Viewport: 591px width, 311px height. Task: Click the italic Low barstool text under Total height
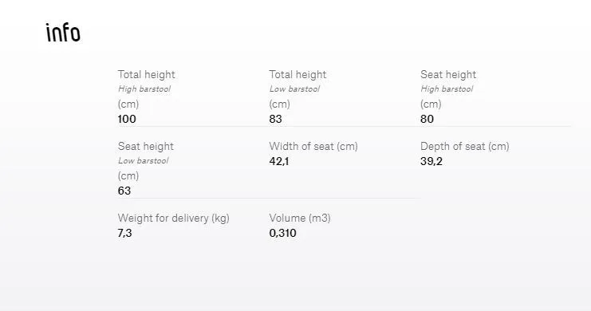tap(294, 89)
